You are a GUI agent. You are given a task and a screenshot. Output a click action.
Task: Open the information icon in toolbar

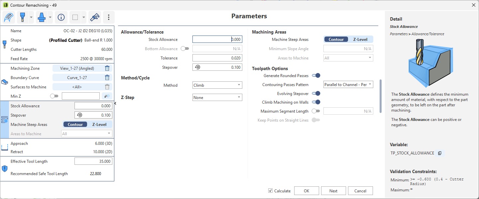61,17
